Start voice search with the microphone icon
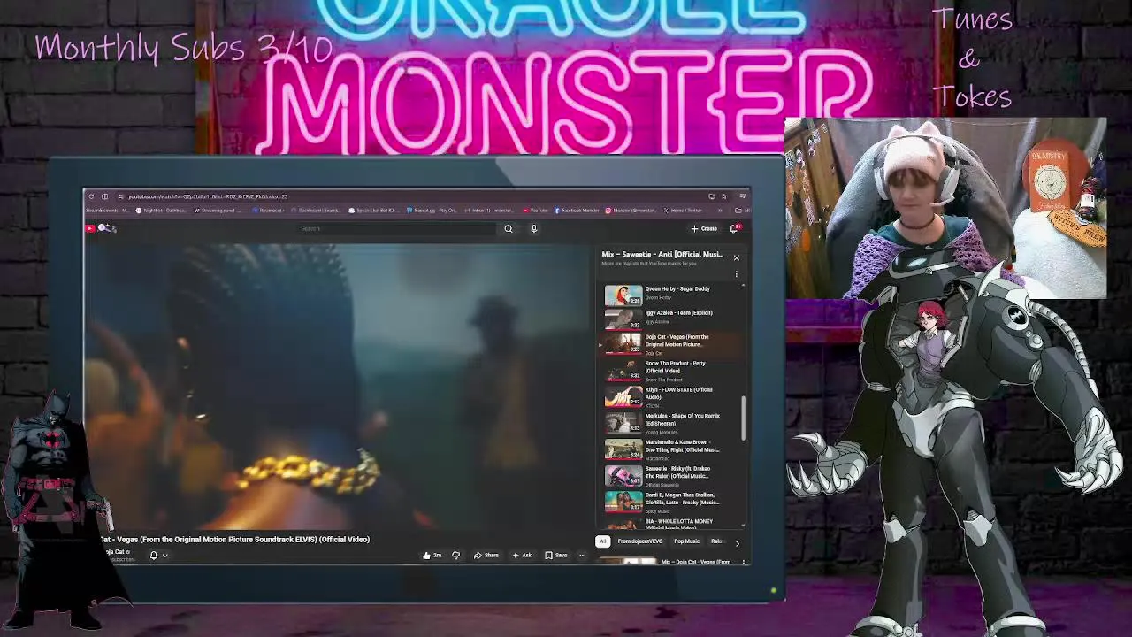Viewport: 1132px width, 637px height. click(x=533, y=229)
